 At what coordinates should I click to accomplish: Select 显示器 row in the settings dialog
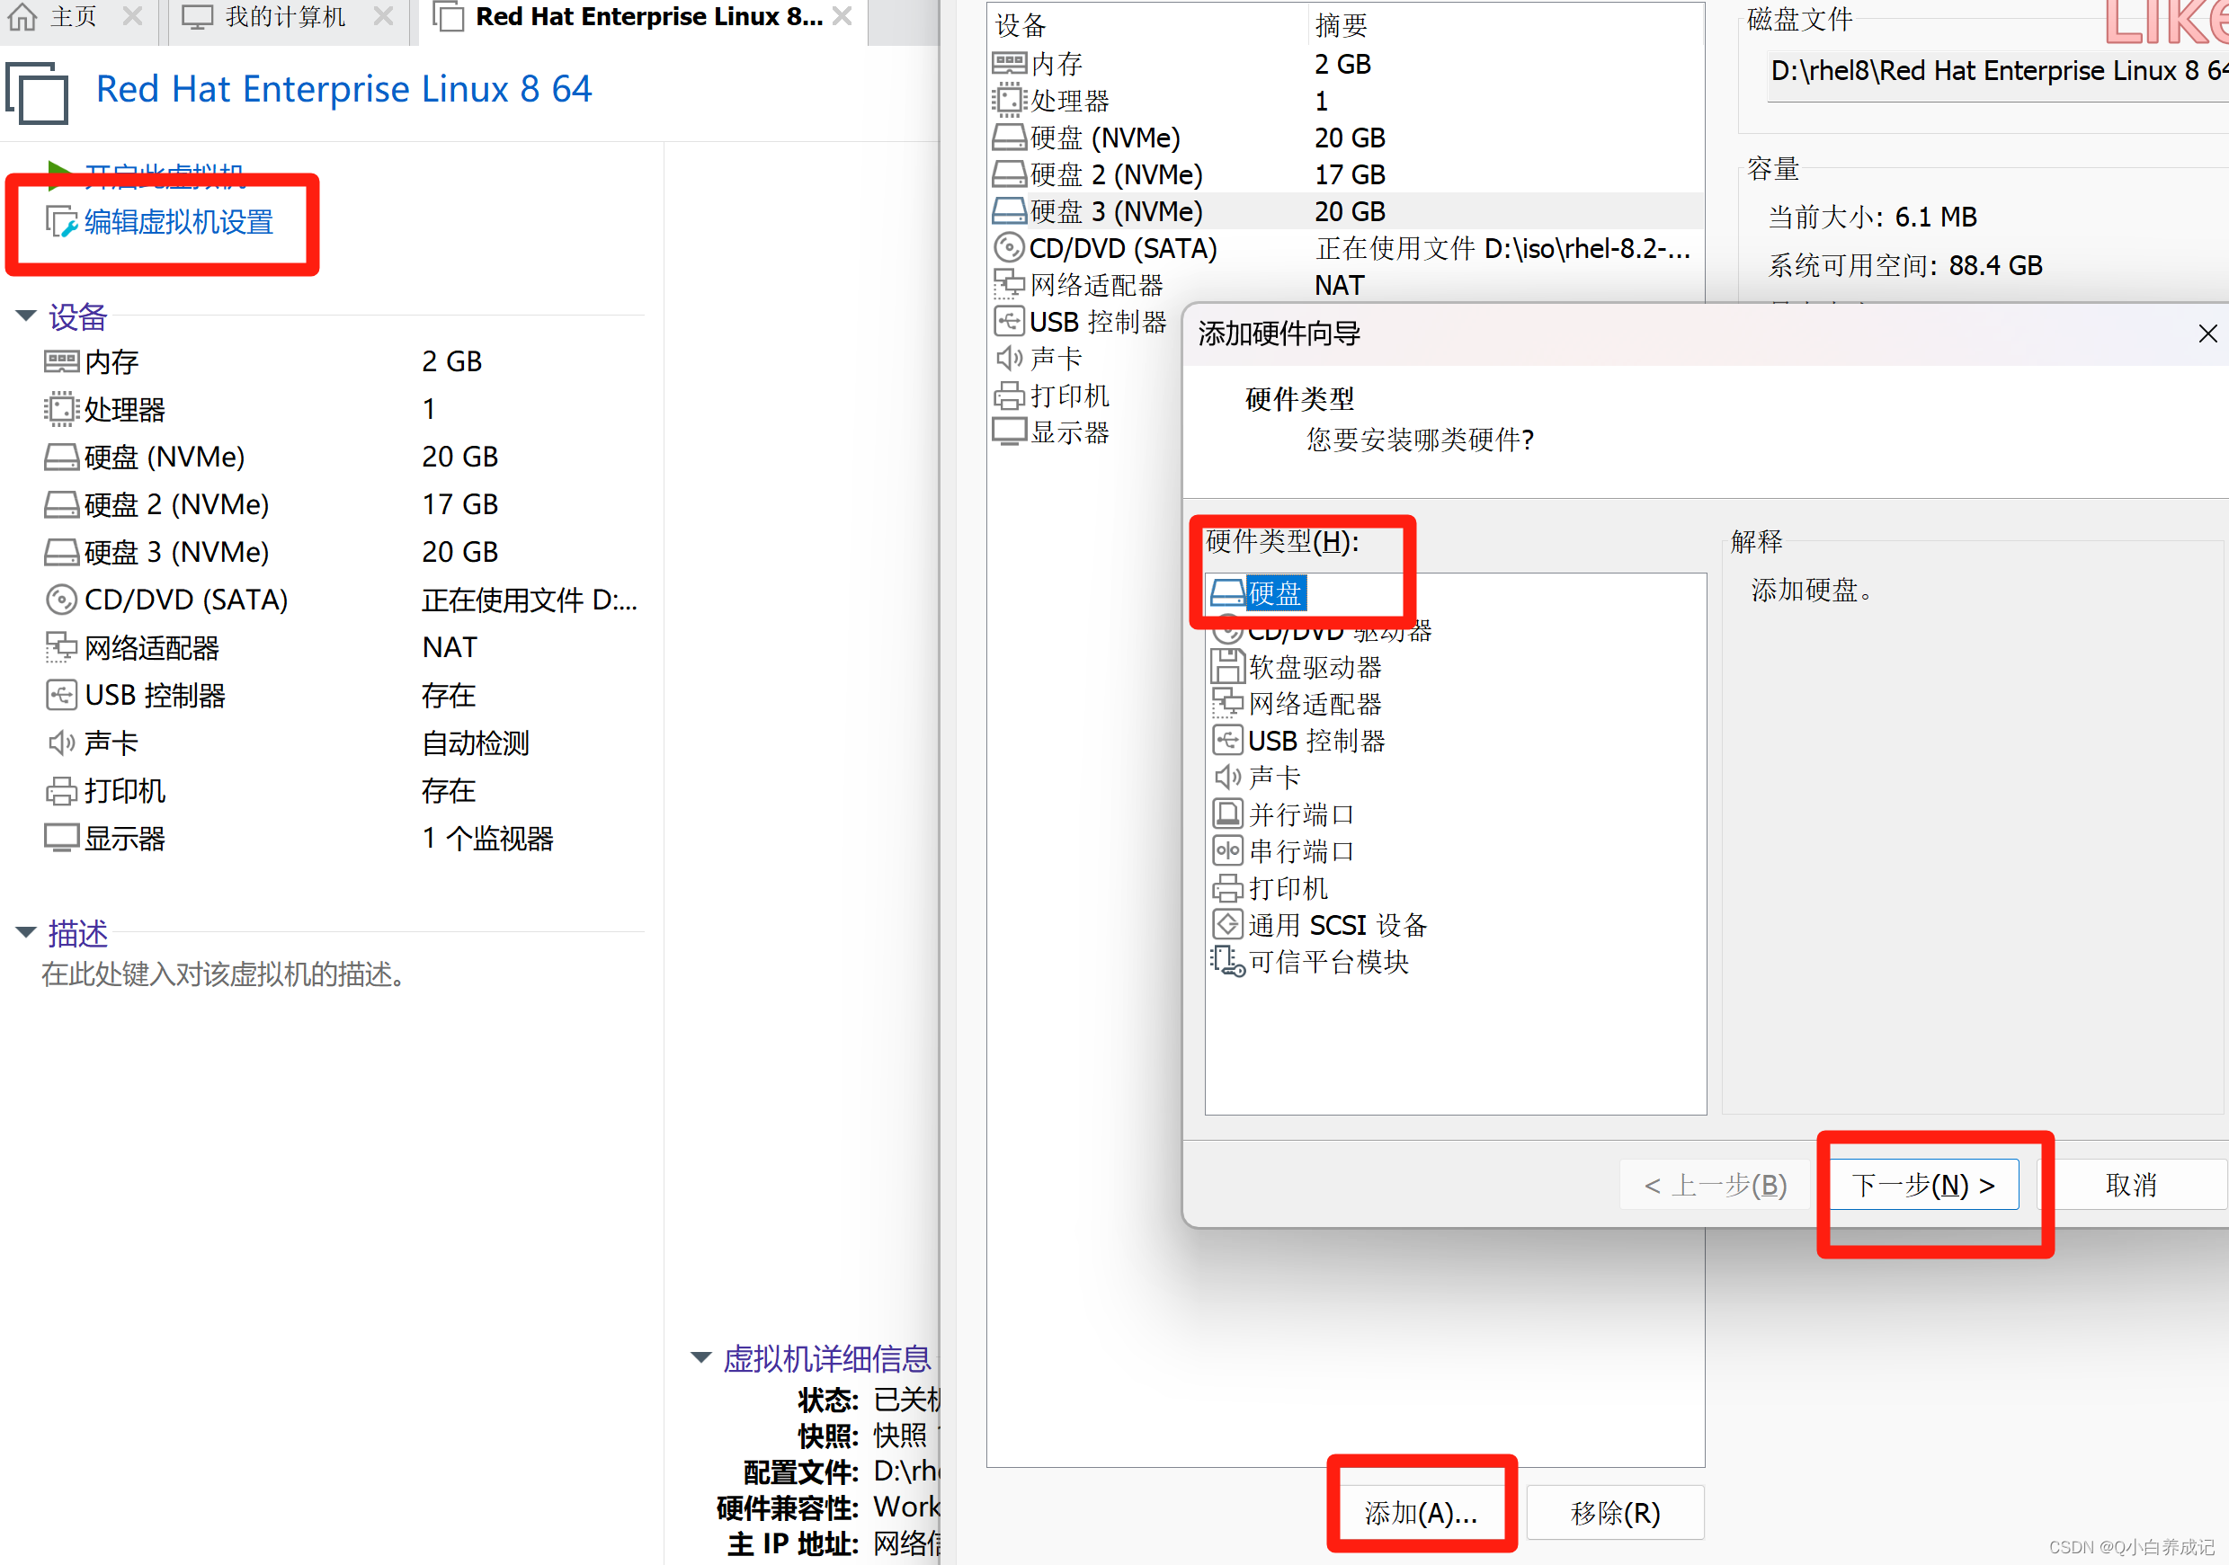point(1083,432)
